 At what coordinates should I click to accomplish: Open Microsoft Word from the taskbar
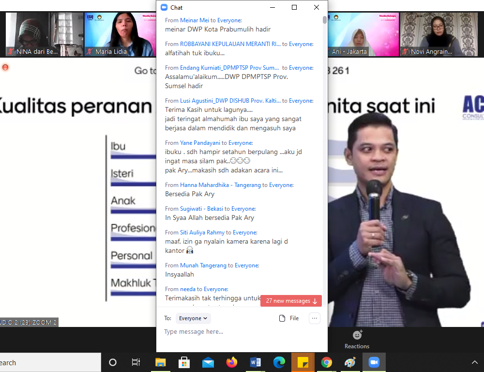point(256,362)
